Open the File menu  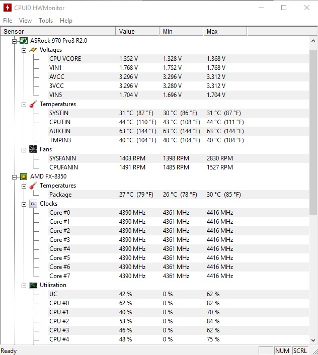click(x=8, y=21)
